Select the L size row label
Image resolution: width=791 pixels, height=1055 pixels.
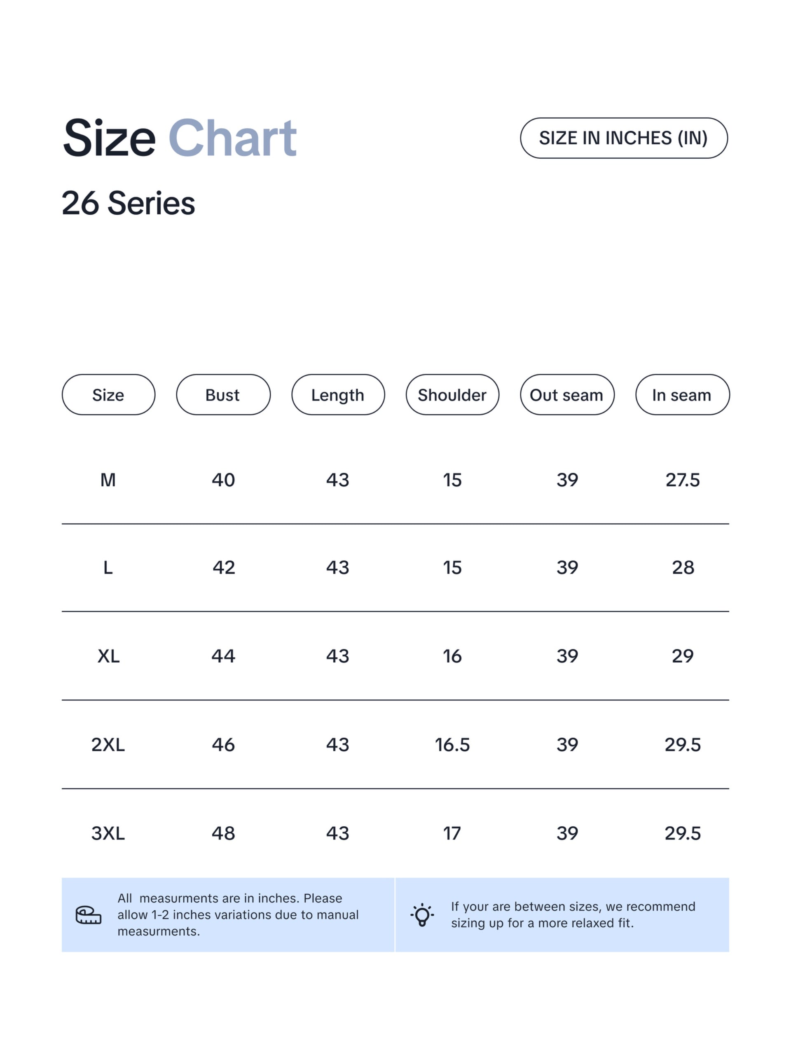point(108,567)
